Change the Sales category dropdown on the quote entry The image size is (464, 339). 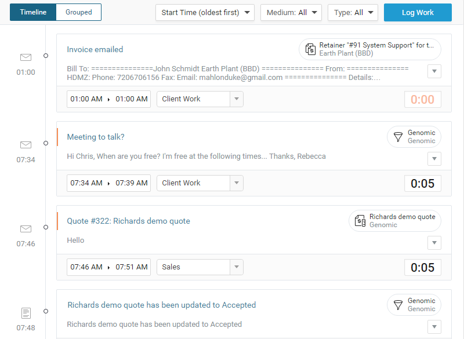tap(236, 267)
